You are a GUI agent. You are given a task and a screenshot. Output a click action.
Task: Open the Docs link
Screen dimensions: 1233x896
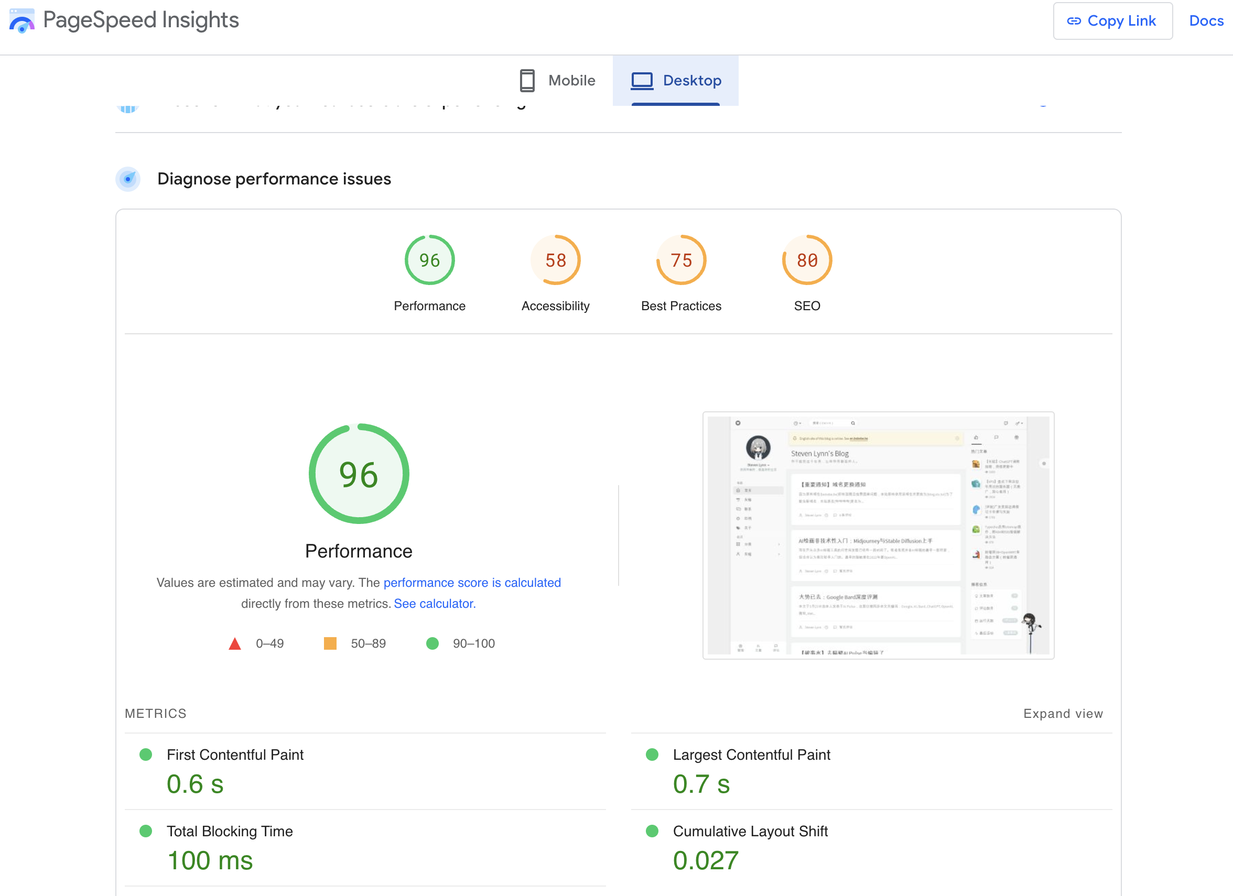click(x=1206, y=20)
